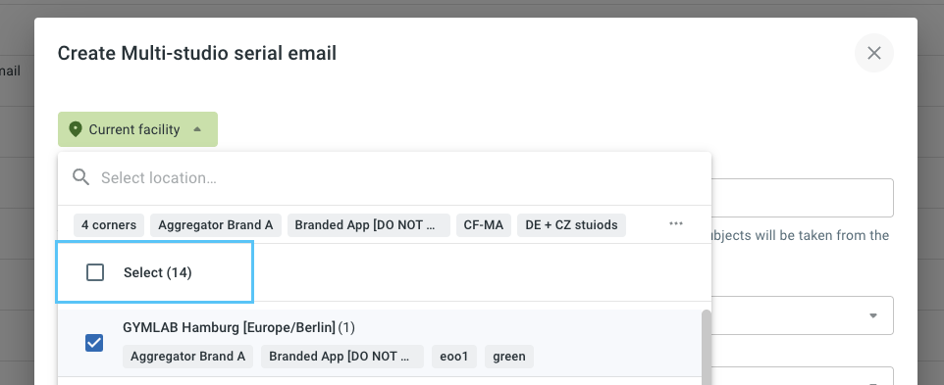Filter by Aggregator Brand A tag chip
The height and width of the screenshot is (385, 944).
point(216,225)
